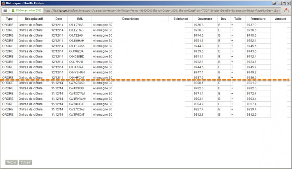This screenshot has height=169, width=292.
Task: Click the Fermeture column header
Action: coord(258,19)
